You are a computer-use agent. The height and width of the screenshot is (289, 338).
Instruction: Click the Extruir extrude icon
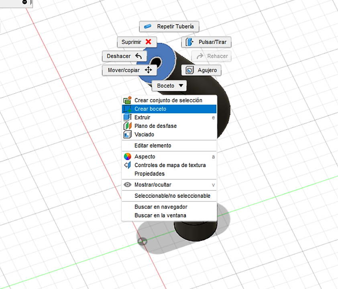(x=127, y=117)
